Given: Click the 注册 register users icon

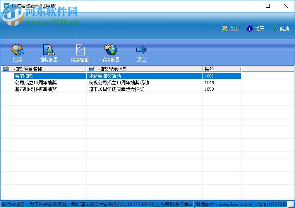Looking at the screenshot, I should click(x=225, y=29).
